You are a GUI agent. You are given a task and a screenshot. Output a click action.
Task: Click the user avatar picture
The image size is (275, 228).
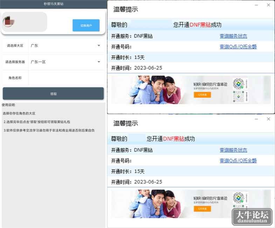click(8, 22)
